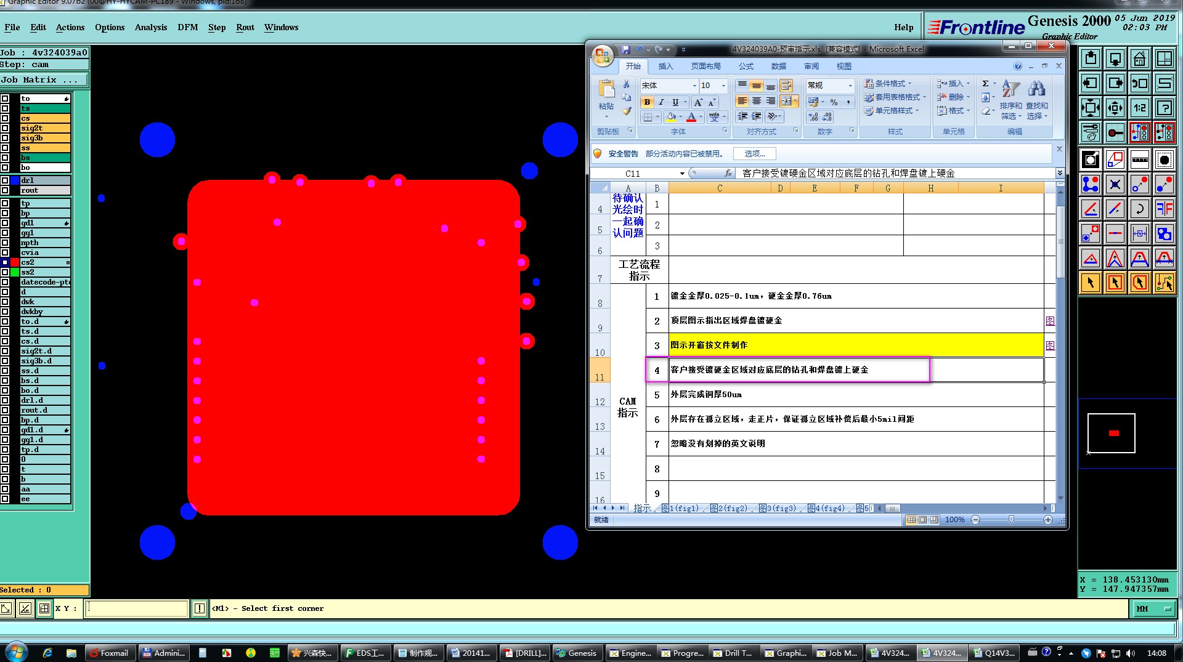Open the MM units dropdown in Genesis
The width and height of the screenshot is (1183, 662).
[1153, 608]
